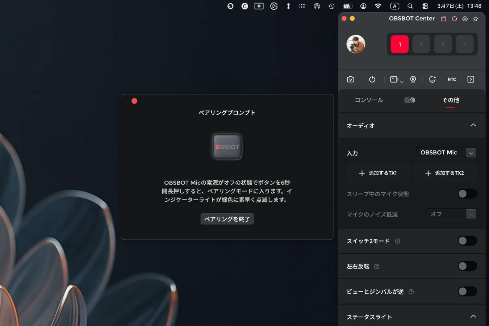The height and width of the screenshot is (326, 489).
Task: Click the ペアリングを終了 button
Action: point(227,219)
